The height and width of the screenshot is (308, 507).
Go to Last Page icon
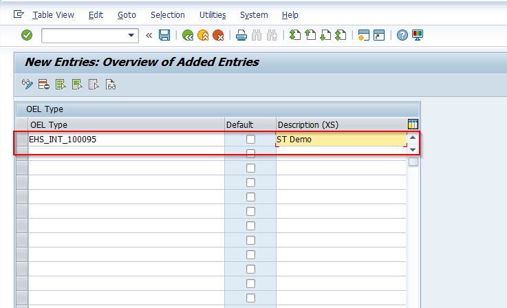point(341,35)
